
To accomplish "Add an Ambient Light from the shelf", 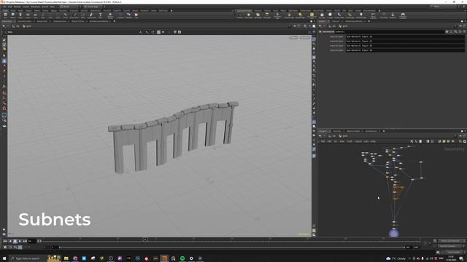I will pos(361,15).
